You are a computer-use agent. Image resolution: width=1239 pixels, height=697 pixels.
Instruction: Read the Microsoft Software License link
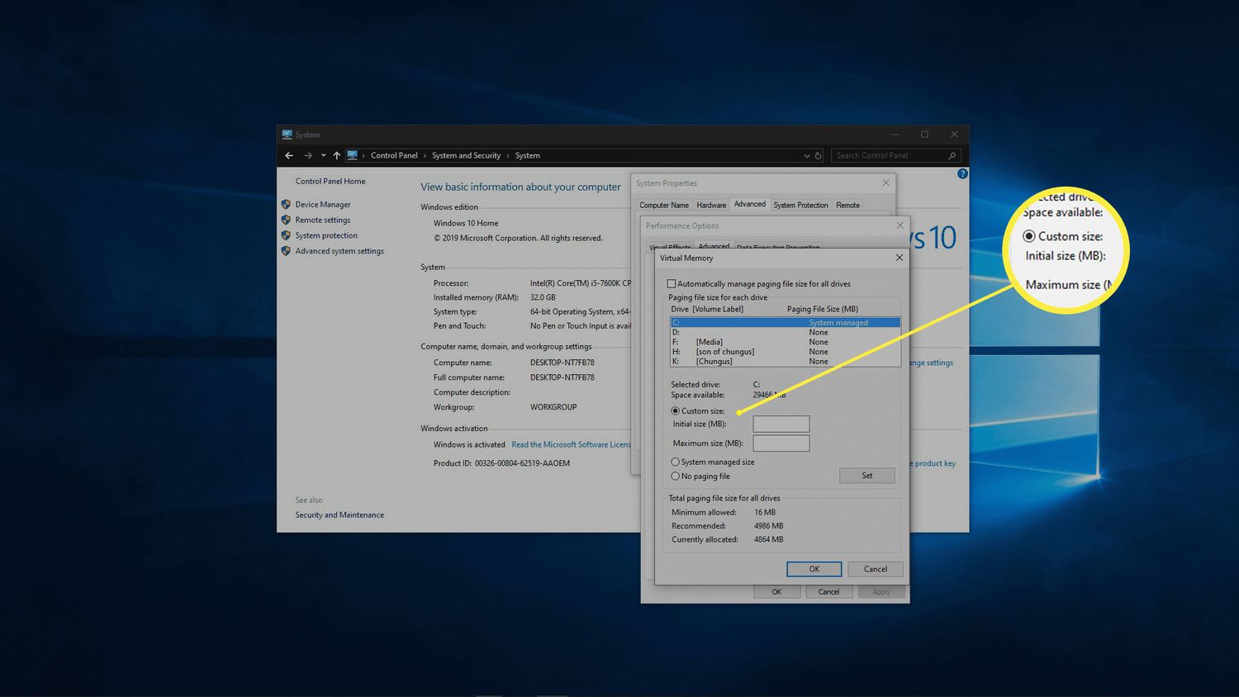571,444
